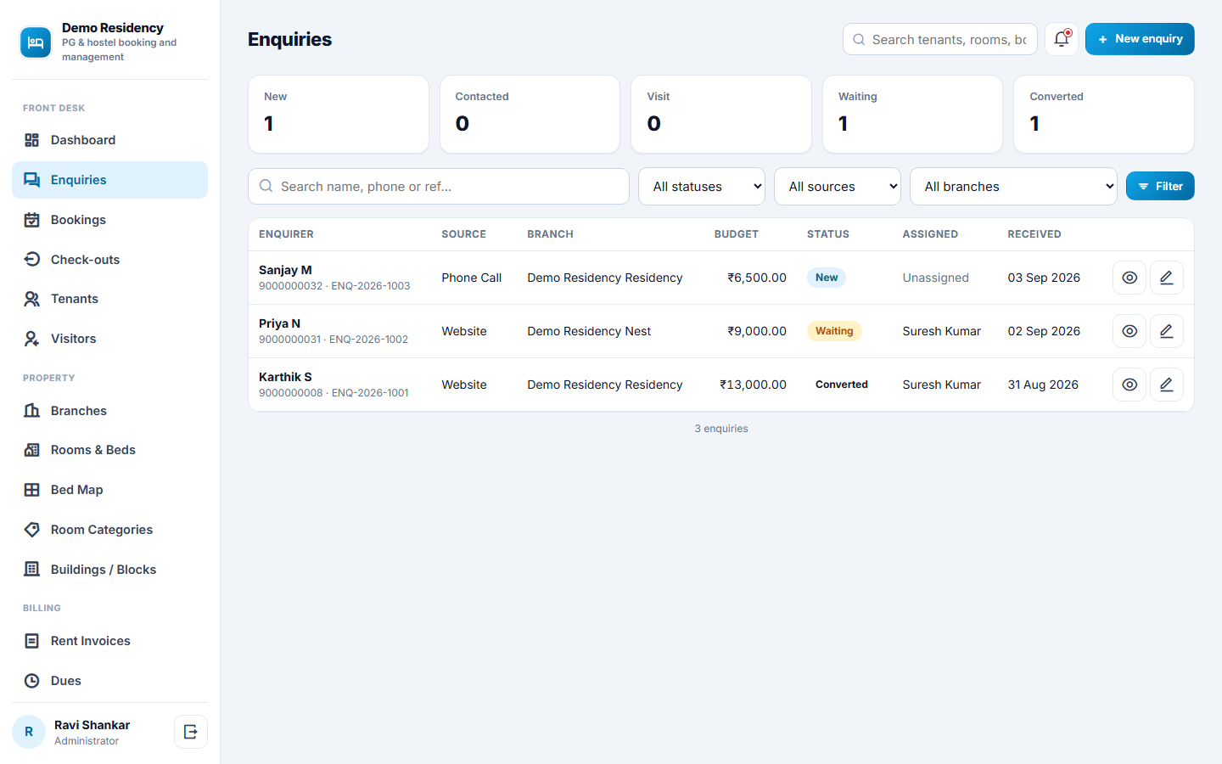Image resolution: width=1222 pixels, height=764 pixels.
Task: Expand the All statuses dropdown
Action: pyautogui.click(x=702, y=187)
